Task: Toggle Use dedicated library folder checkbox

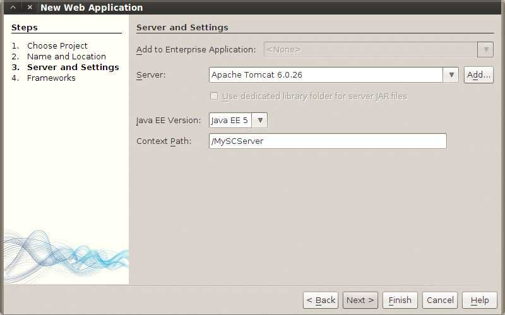Action: point(214,96)
